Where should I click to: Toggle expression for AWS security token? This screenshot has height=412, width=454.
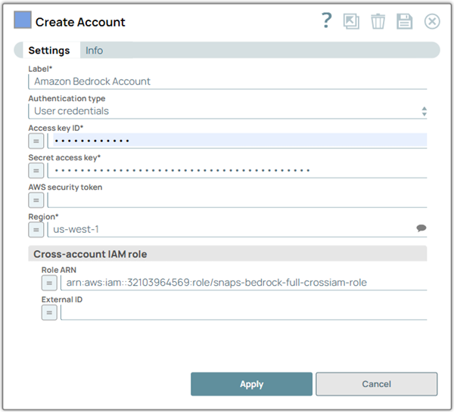click(36, 200)
